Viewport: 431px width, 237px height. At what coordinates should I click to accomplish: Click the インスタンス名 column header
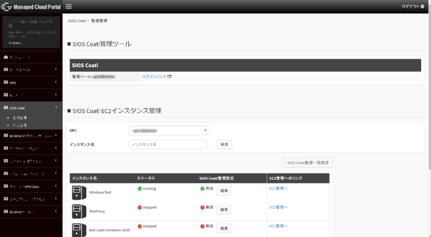(84, 178)
